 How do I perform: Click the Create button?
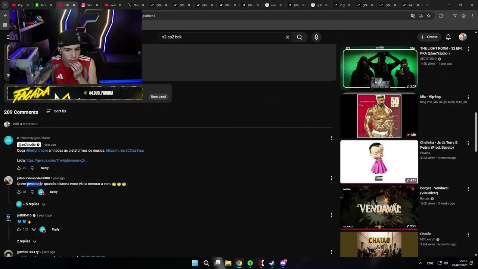(429, 37)
